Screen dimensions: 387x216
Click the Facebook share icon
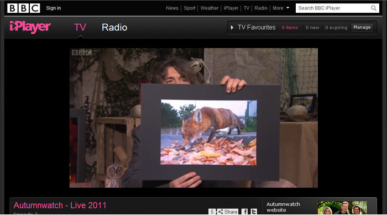click(x=244, y=212)
